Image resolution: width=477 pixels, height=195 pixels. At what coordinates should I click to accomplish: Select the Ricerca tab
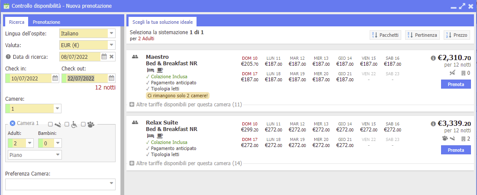(16, 22)
